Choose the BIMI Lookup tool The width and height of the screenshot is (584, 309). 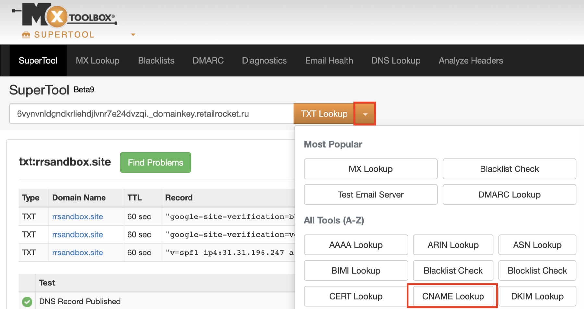click(x=356, y=271)
